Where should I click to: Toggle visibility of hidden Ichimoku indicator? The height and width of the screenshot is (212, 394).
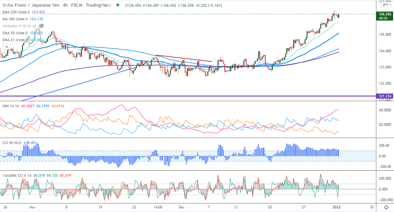click(x=42, y=26)
